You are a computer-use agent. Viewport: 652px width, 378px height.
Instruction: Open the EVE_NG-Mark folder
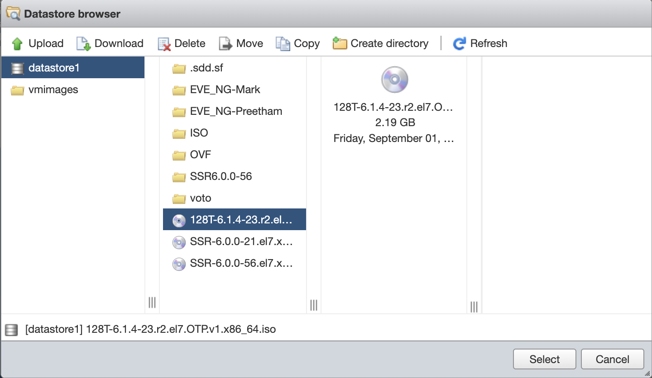[225, 90]
